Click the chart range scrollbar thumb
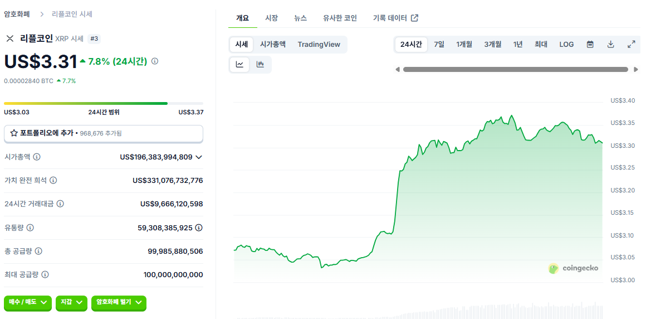This screenshot has height=319, width=646. click(515, 69)
